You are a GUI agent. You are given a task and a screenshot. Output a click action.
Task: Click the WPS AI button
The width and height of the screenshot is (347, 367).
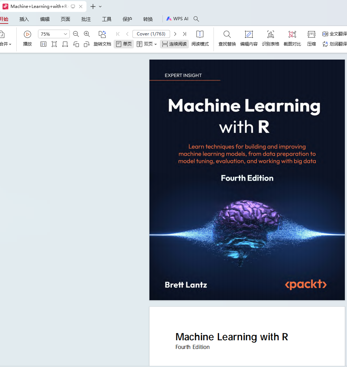point(177,19)
